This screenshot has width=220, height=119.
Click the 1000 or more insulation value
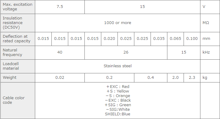click(117, 23)
